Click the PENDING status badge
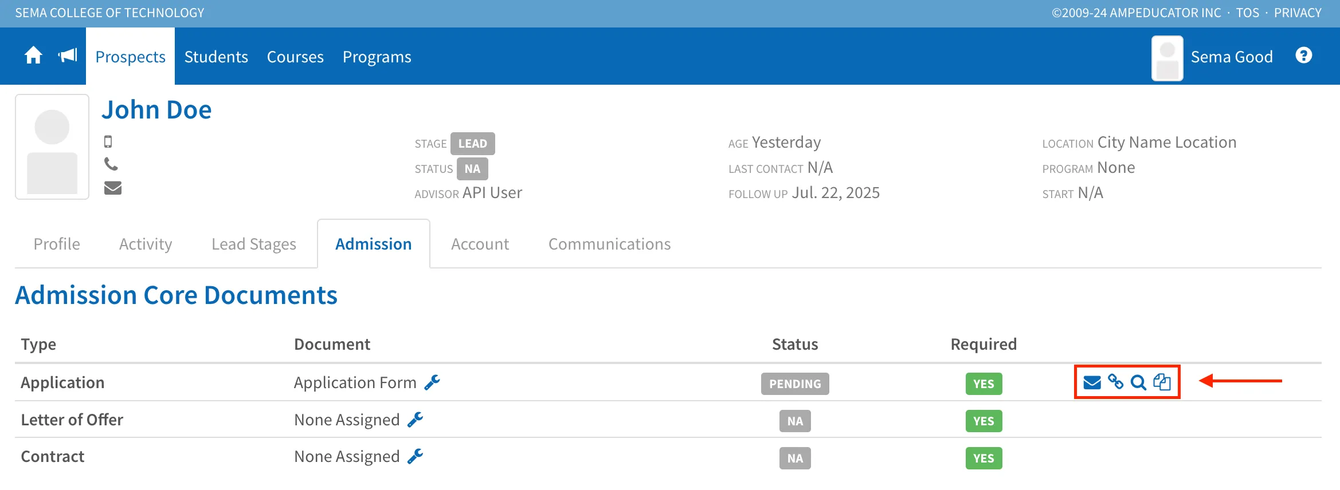Screen dimensions: 1340x490 tap(795, 384)
